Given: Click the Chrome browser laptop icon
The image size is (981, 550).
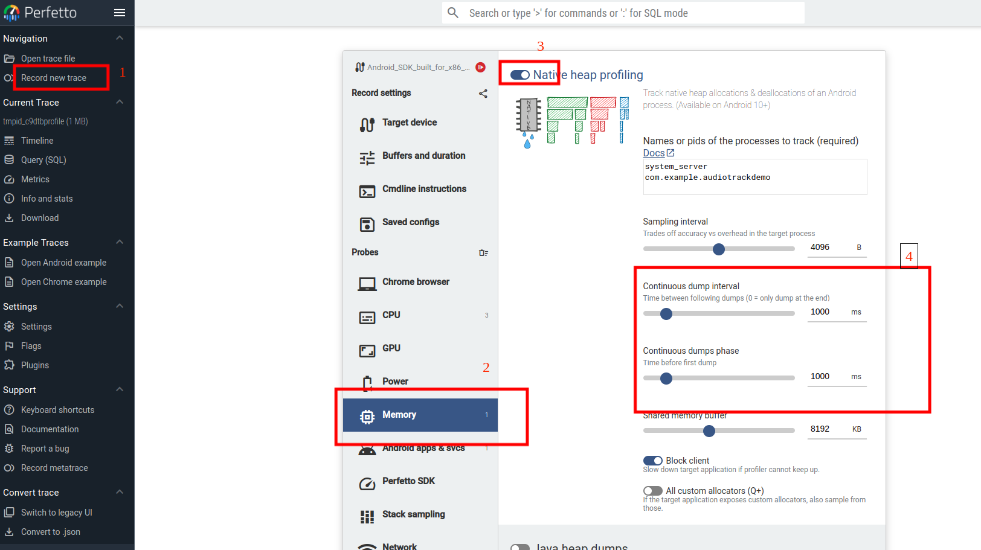Looking at the screenshot, I should pyautogui.click(x=367, y=284).
